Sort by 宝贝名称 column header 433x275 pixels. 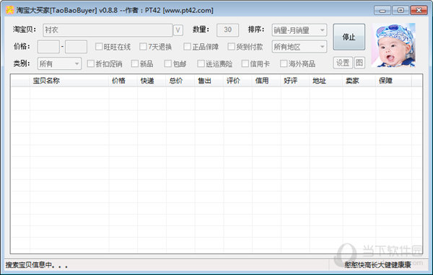[x=69, y=81]
